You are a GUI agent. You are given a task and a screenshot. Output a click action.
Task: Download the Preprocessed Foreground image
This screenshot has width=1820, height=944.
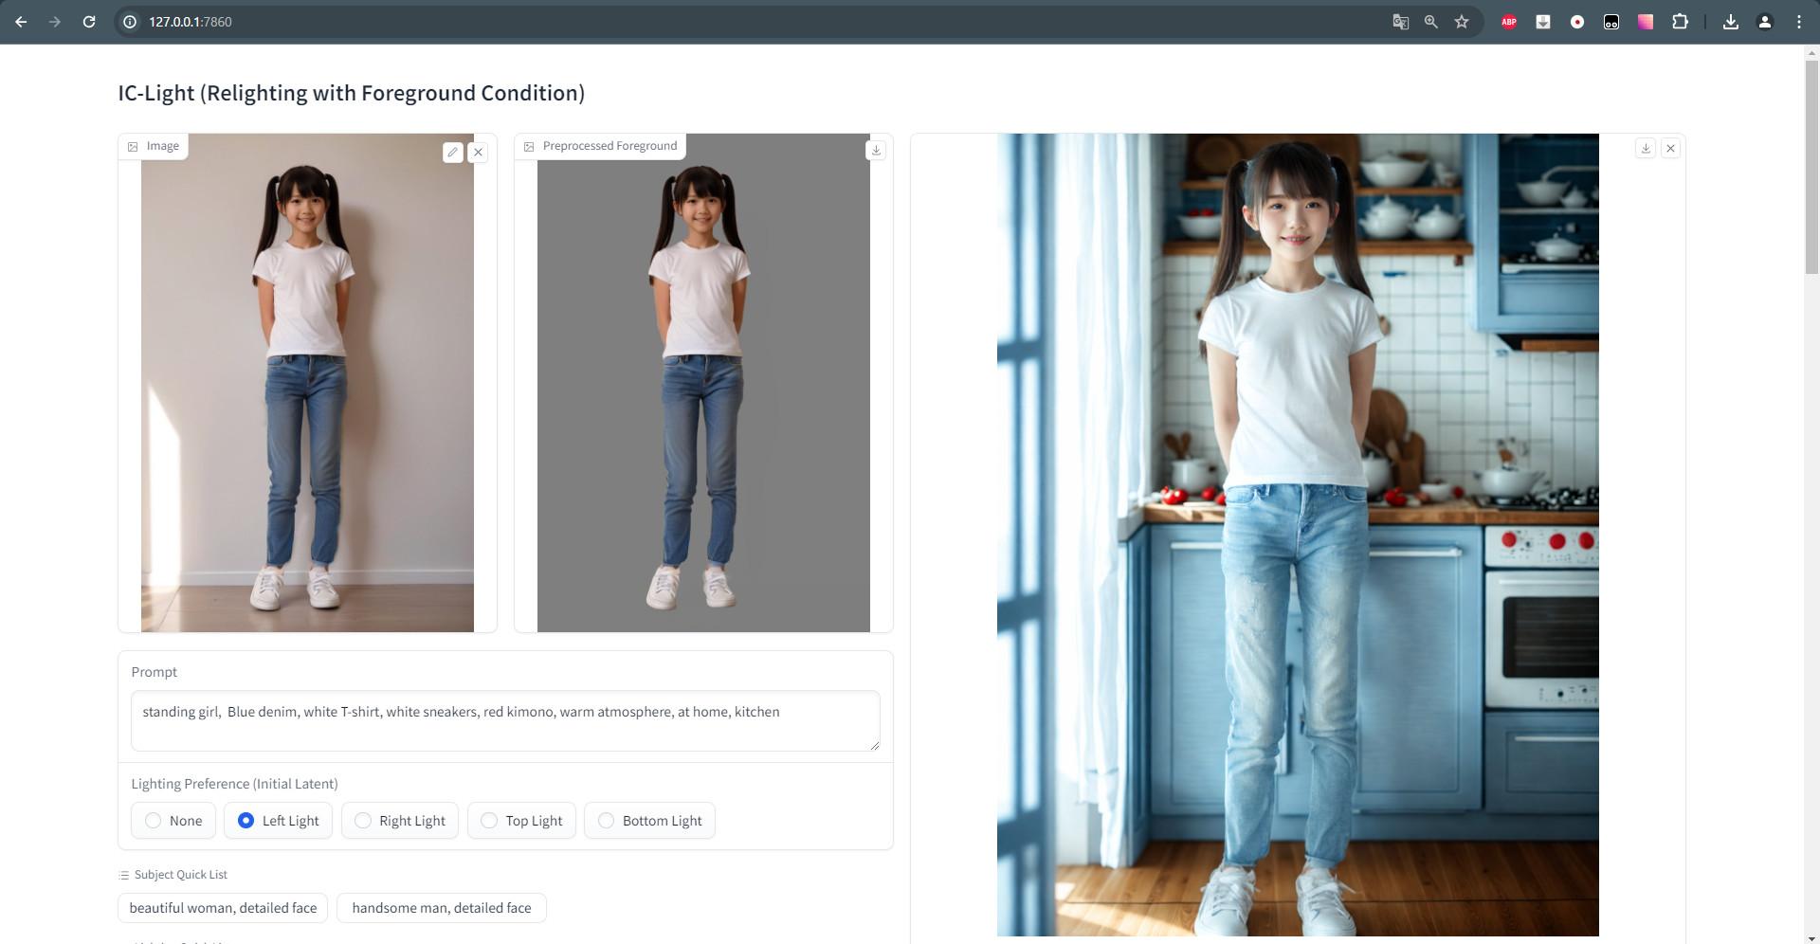coord(876,150)
